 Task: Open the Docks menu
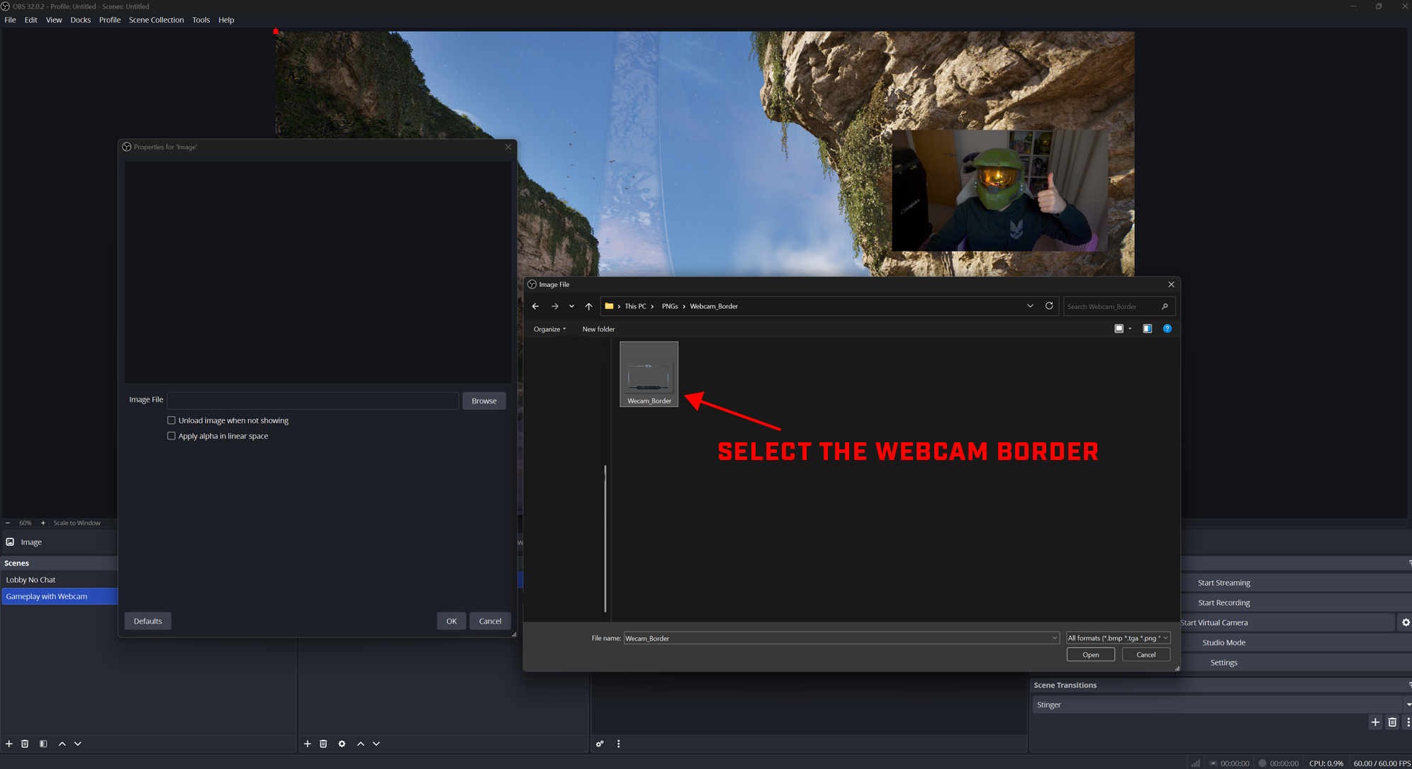click(x=80, y=20)
